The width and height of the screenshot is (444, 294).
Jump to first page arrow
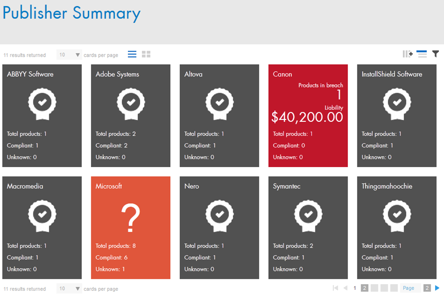pyautogui.click(x=335, y=288)
